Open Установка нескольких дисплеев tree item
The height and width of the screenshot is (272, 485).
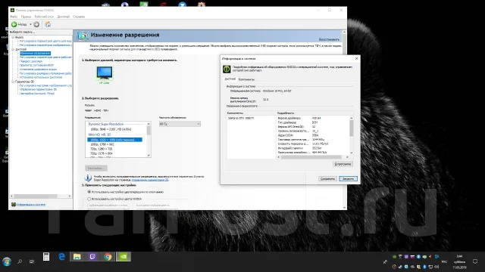coord(40,77)
